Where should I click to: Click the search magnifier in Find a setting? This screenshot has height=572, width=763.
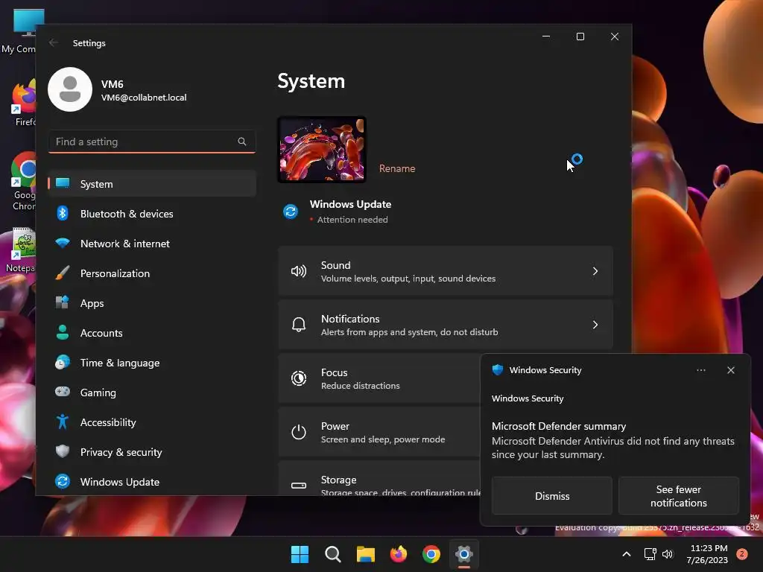pos(242,142)
